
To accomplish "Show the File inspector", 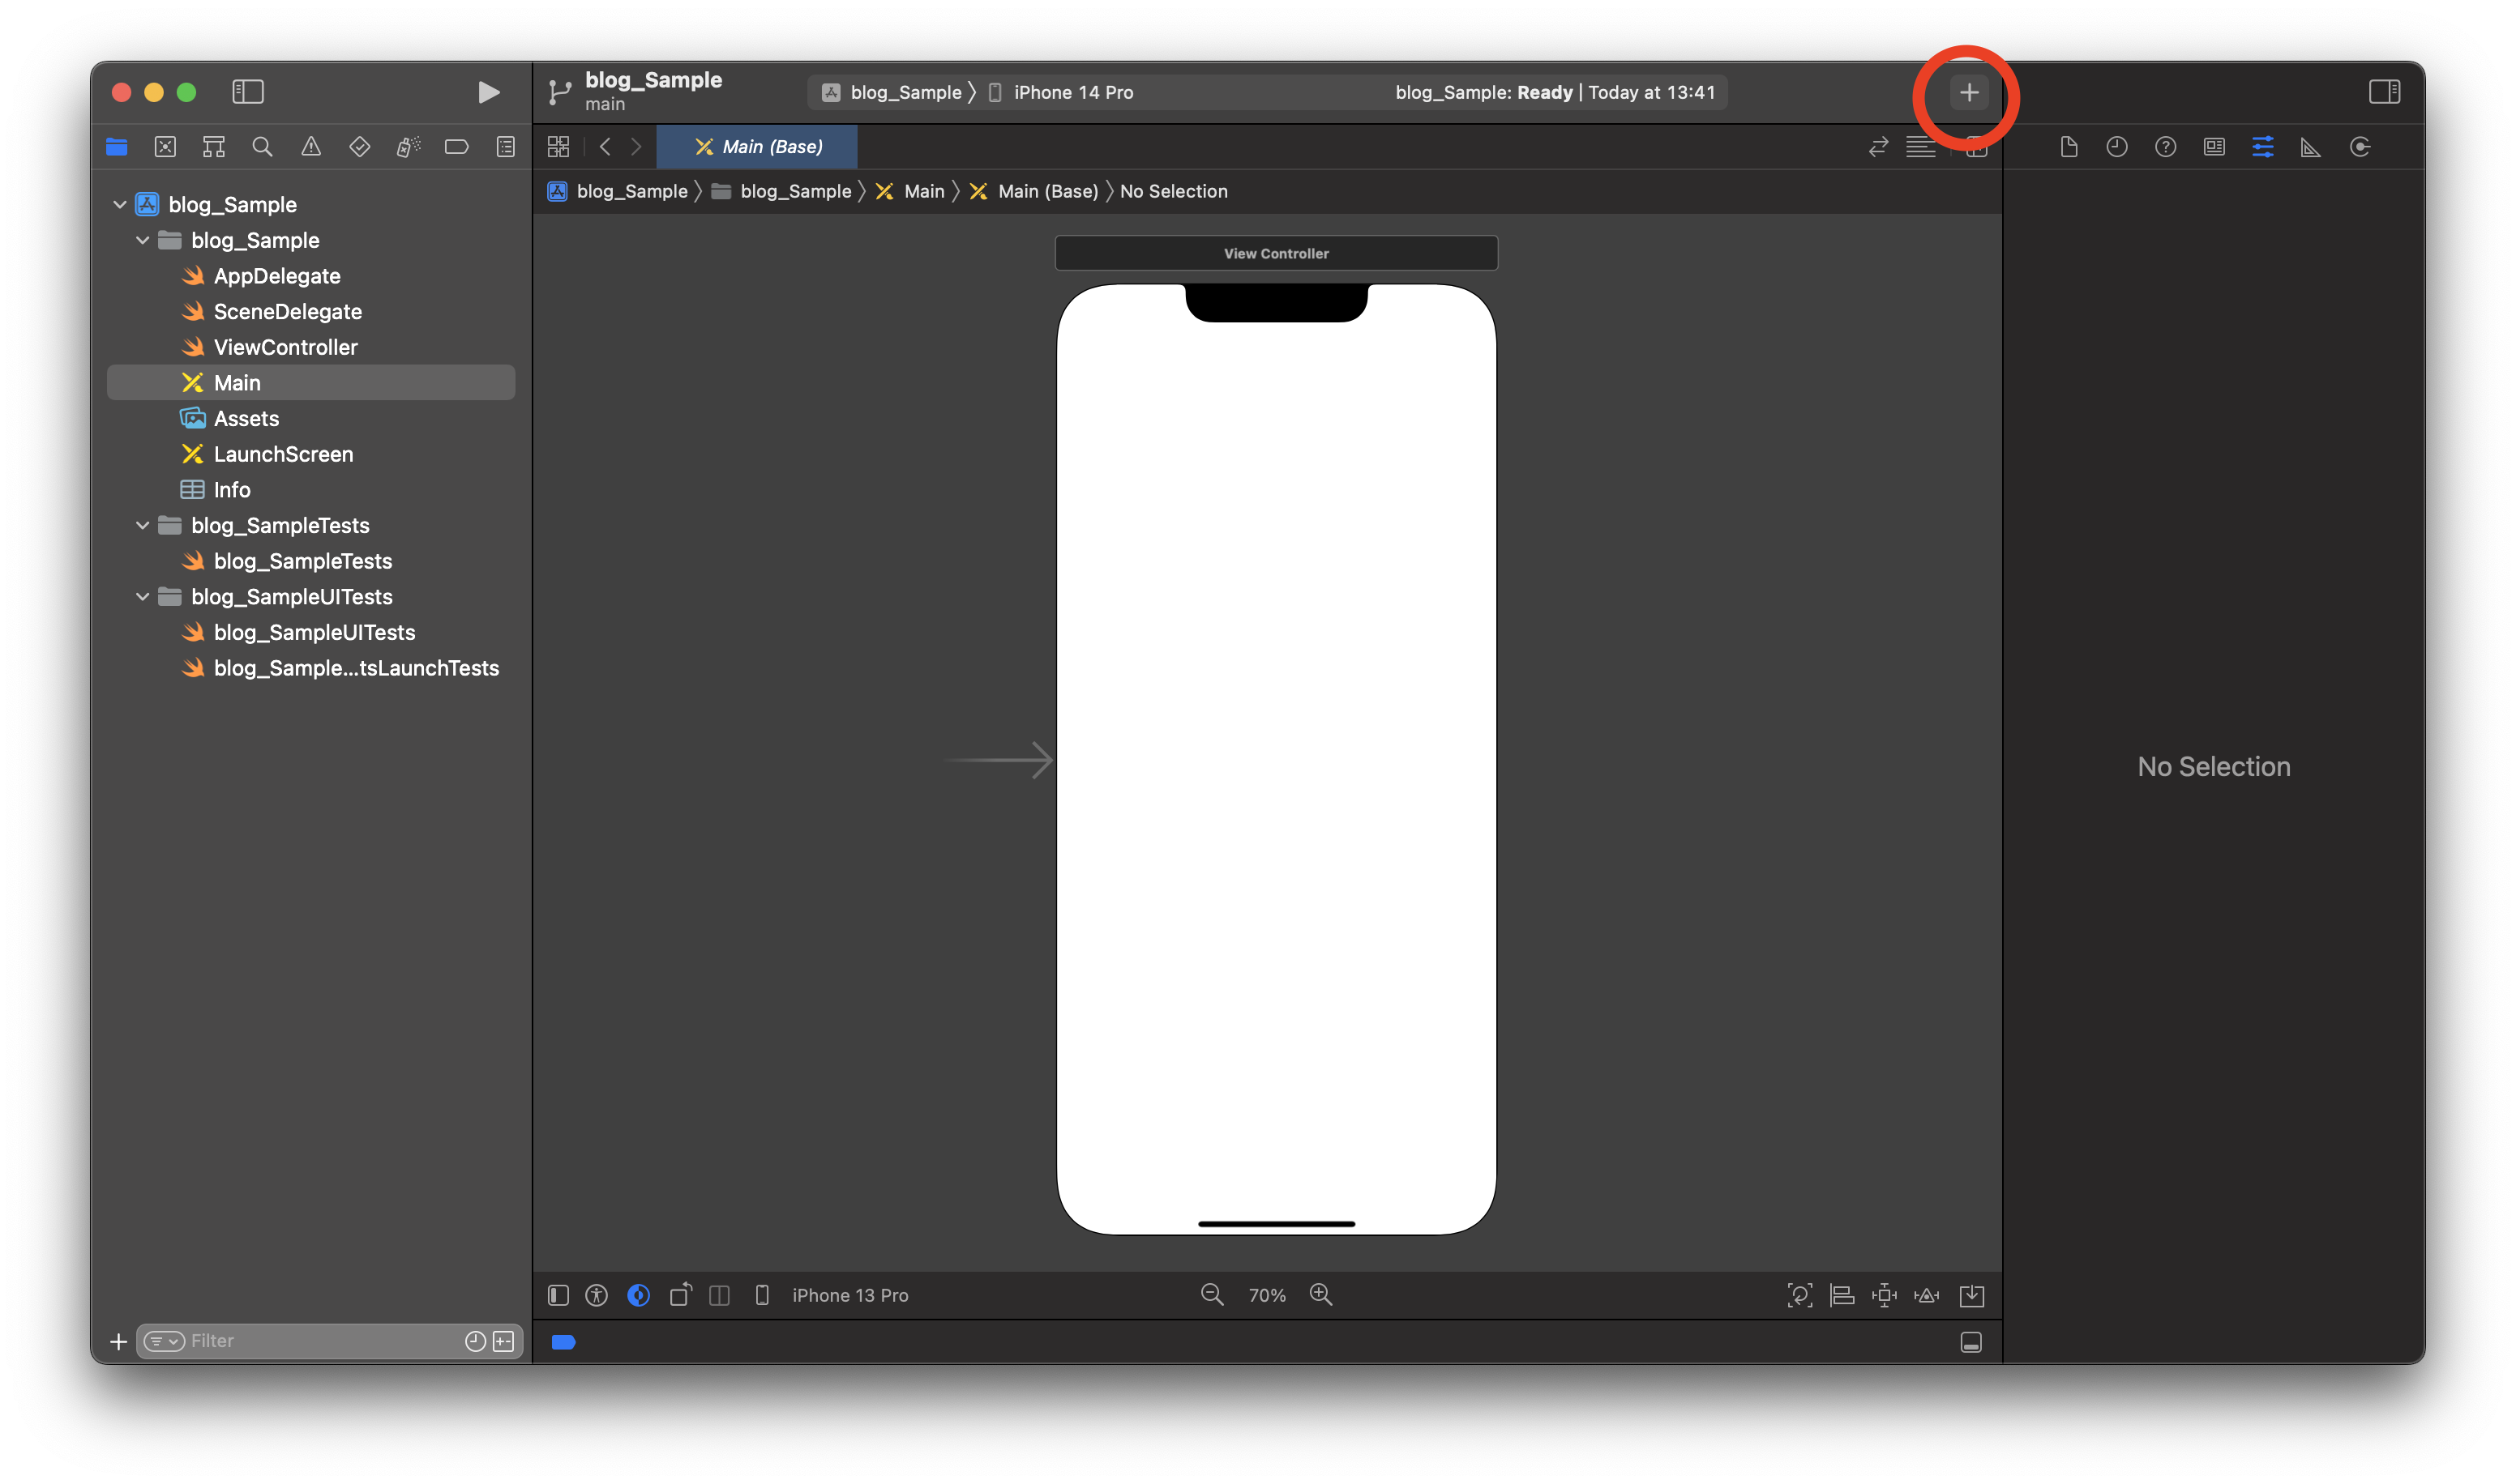I will (x=2069, y=147).
